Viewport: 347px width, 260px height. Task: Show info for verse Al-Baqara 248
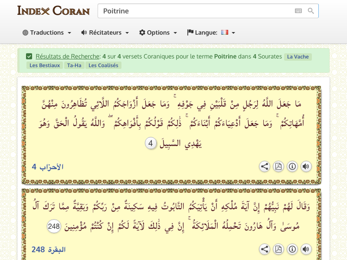[x=292, y=249]
